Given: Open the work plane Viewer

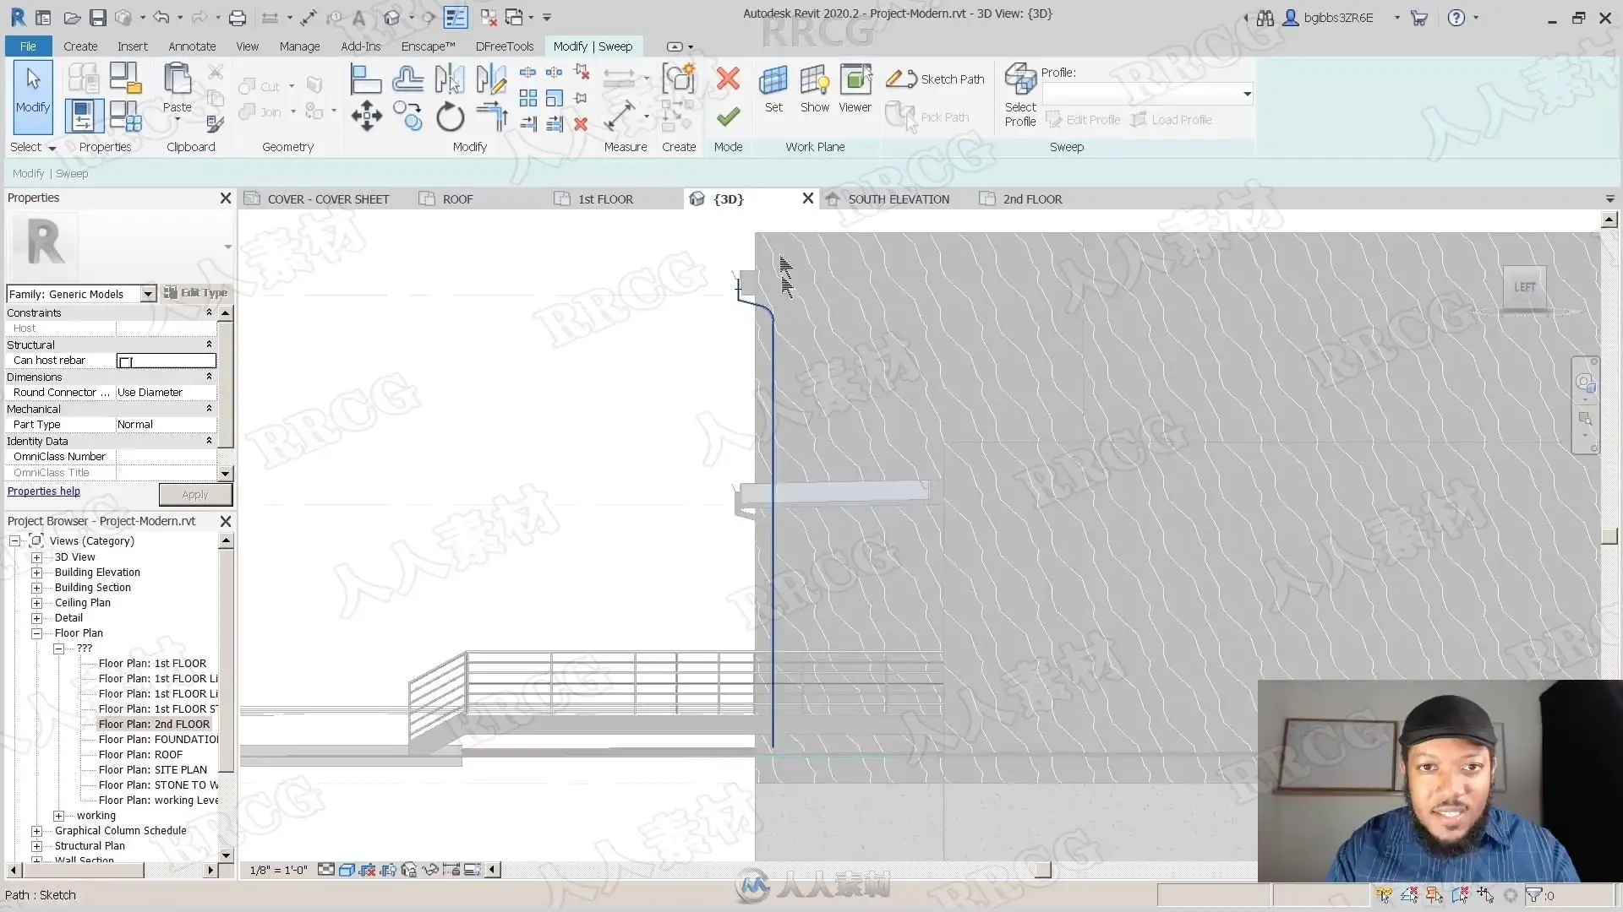Looking at the screenshot, I should pos(855,88).
